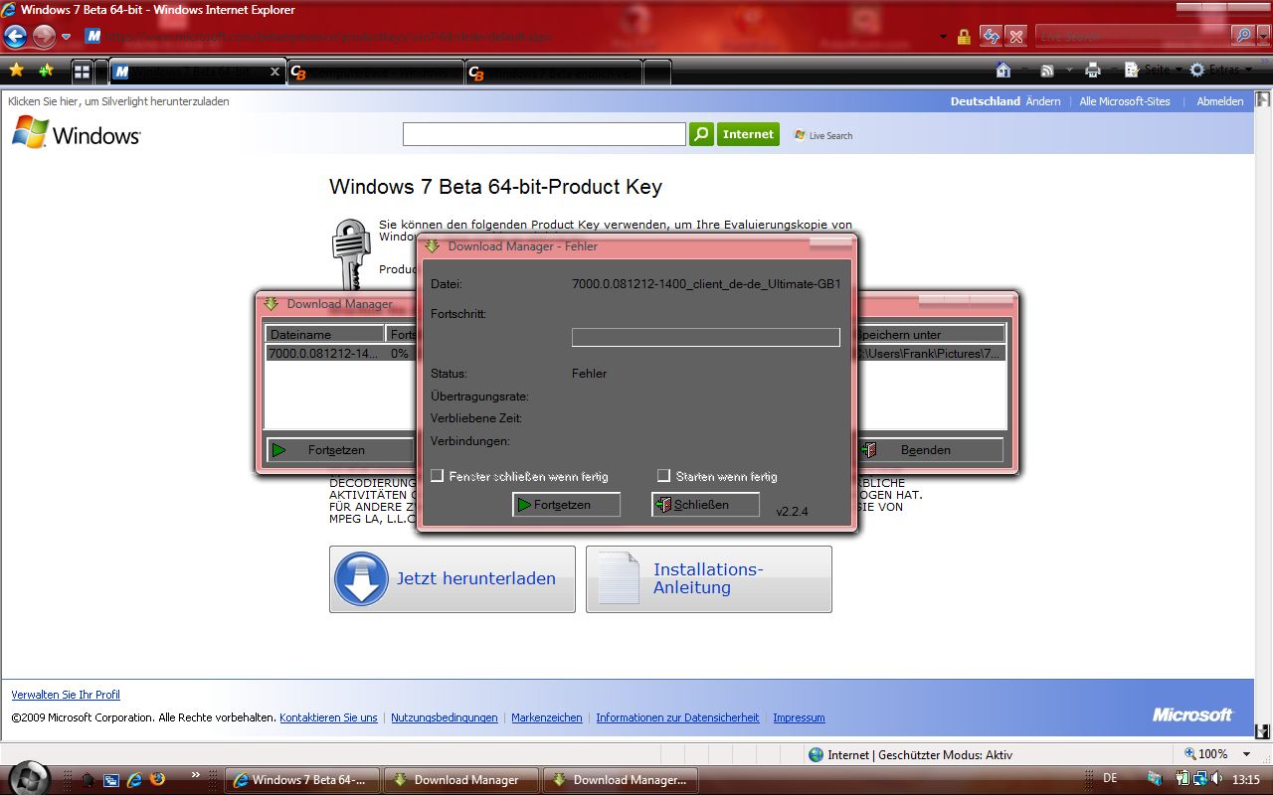Click the Abmelden link
The width and height of the screenshot is (1273, 795).
tap(1220, 101)
